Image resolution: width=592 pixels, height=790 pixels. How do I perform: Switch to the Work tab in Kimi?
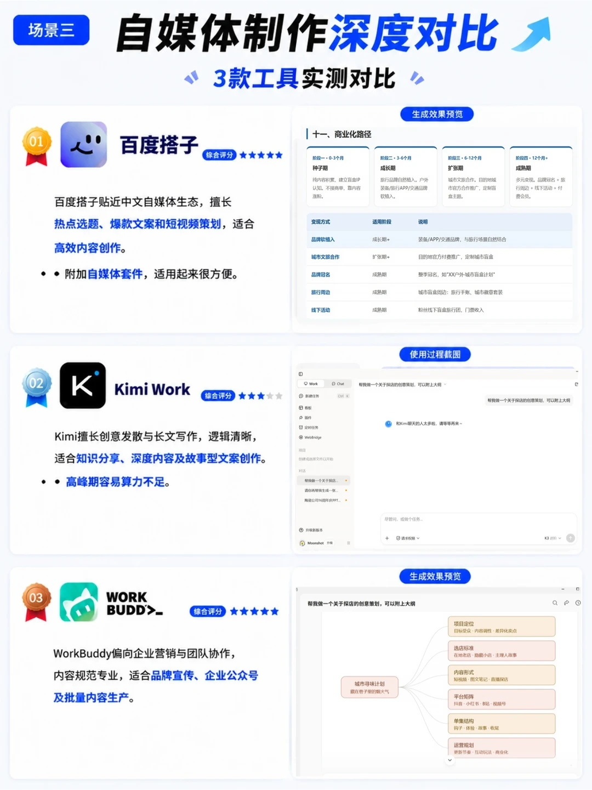311,384
